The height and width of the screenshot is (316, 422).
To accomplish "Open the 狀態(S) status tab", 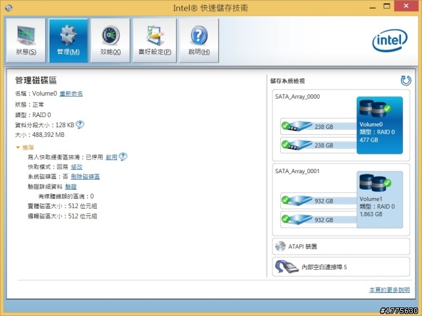I will [26, 41].
